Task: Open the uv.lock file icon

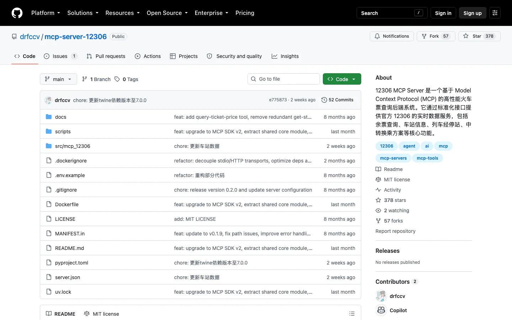Action: [x=49, y=292]
